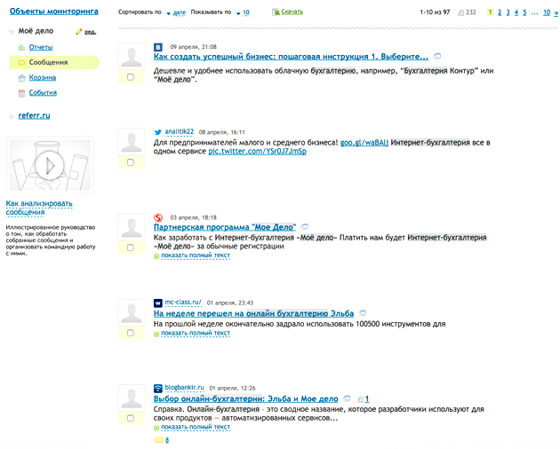Tick the checkbox for the analitik22 tweet

point(131,162)
